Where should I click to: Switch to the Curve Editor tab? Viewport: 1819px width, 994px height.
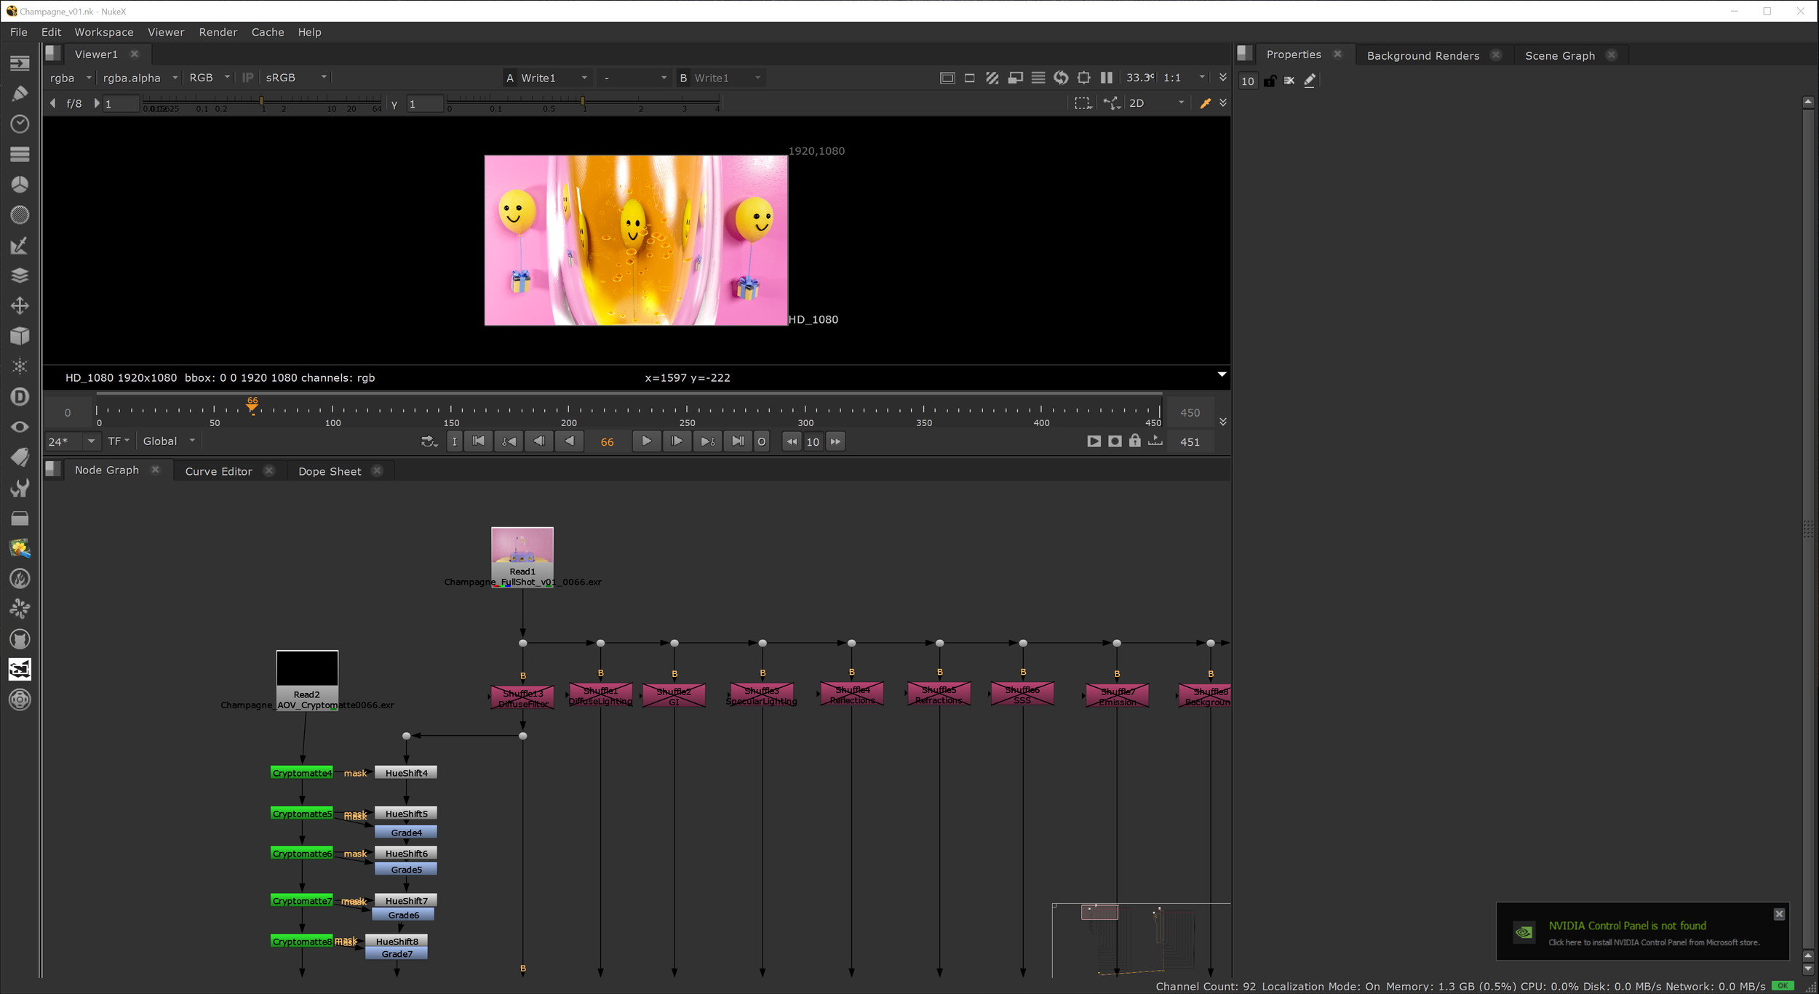tap(218, 471)
